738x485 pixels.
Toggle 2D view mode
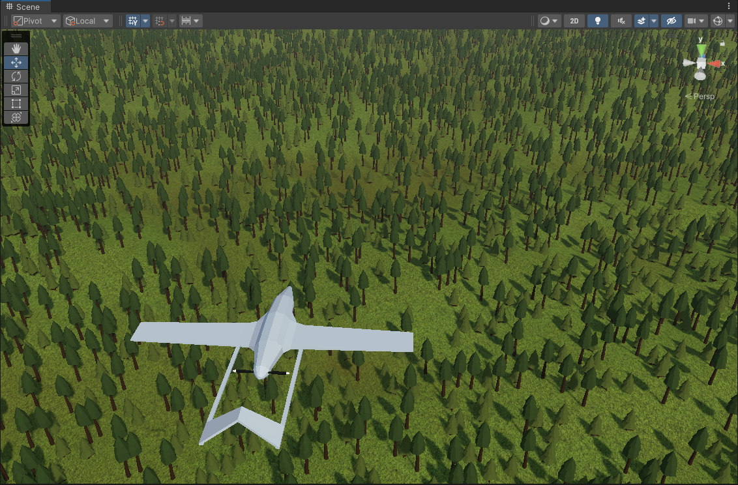click(574, 21)
